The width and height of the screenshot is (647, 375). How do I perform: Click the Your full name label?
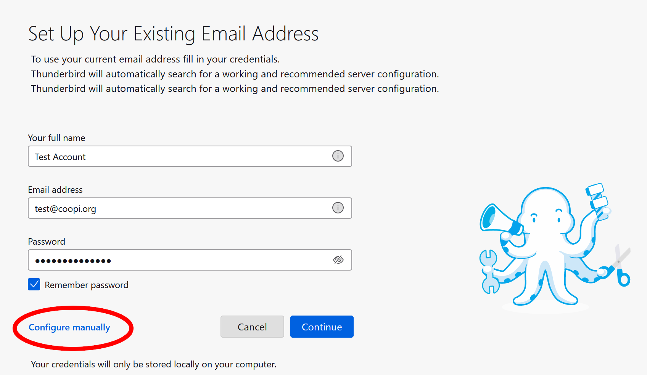pyautogui.click(x=56, y=138)
